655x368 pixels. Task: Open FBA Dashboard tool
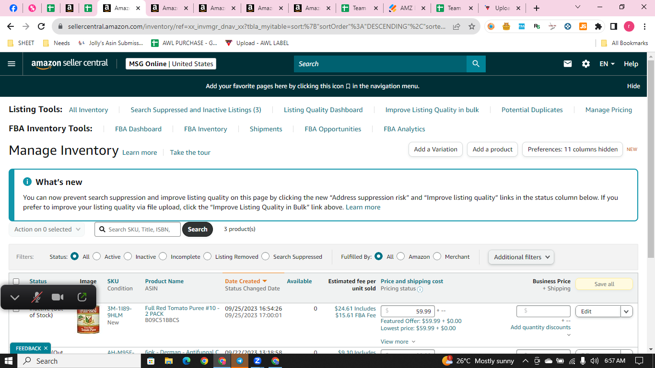coord(138,129)
